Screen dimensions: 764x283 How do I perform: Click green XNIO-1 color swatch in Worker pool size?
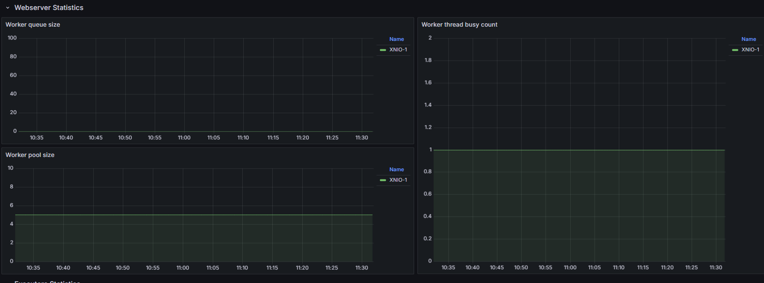point(383,180)
